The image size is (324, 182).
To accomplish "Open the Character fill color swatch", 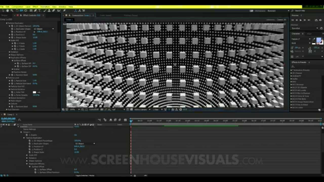I will coord(319,40).
